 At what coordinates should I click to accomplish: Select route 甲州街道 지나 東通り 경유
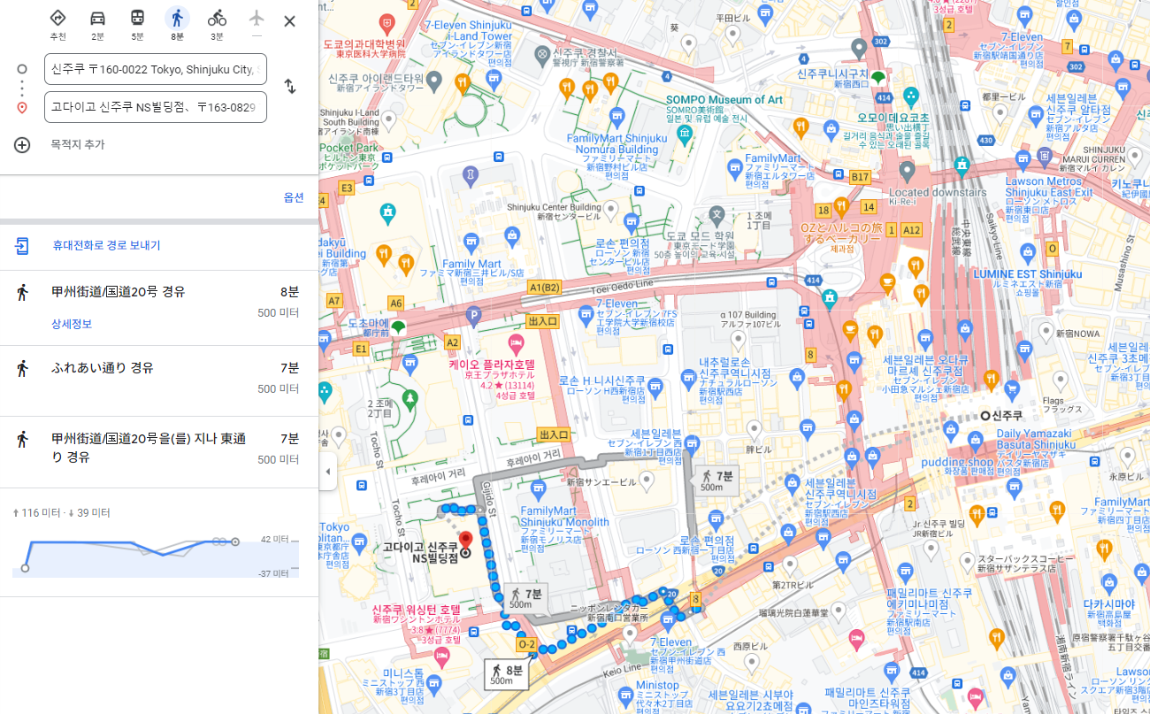click(159, 451)
